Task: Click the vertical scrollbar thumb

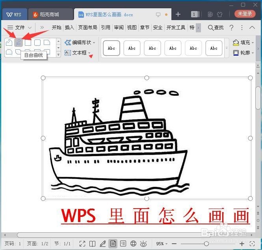Action: (258, 98)
